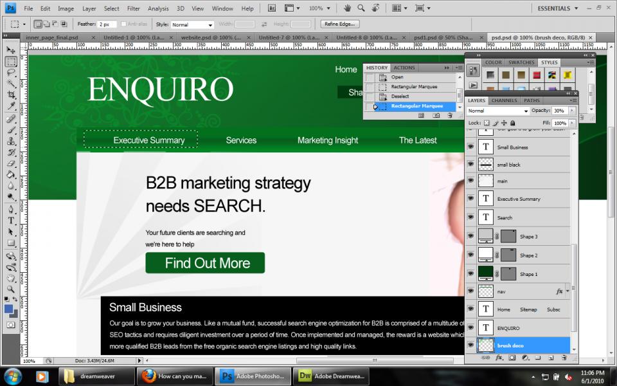Open the Filter menu
This screenshot has height=386, width=617.
coord(134,8)
